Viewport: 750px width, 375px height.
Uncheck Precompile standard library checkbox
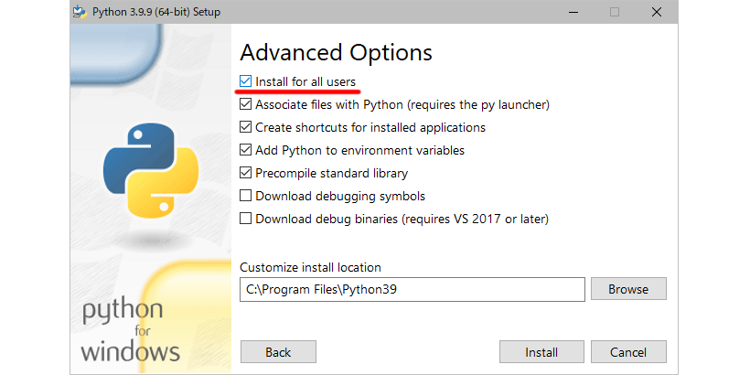point(245,173)
